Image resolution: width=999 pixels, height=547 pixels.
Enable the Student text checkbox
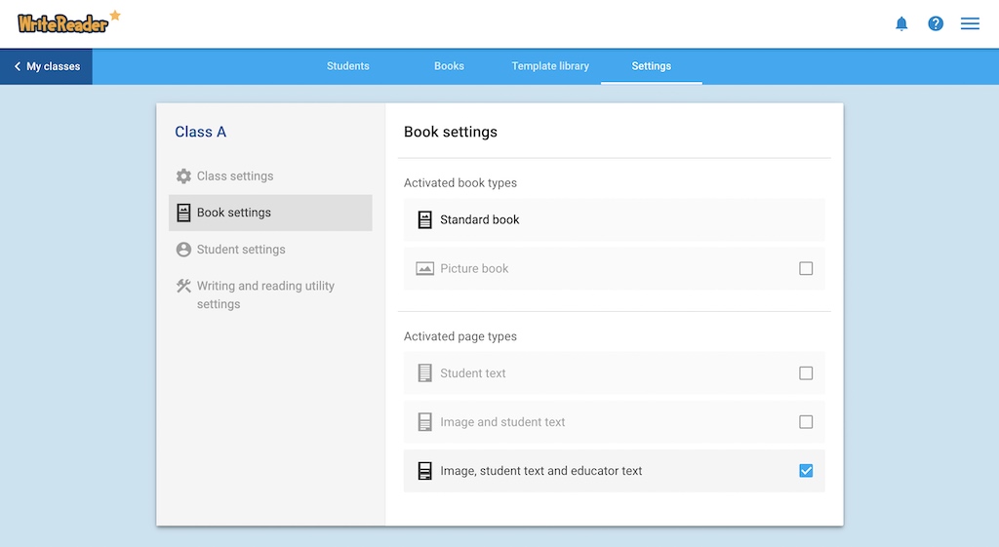tap(806, 372)
